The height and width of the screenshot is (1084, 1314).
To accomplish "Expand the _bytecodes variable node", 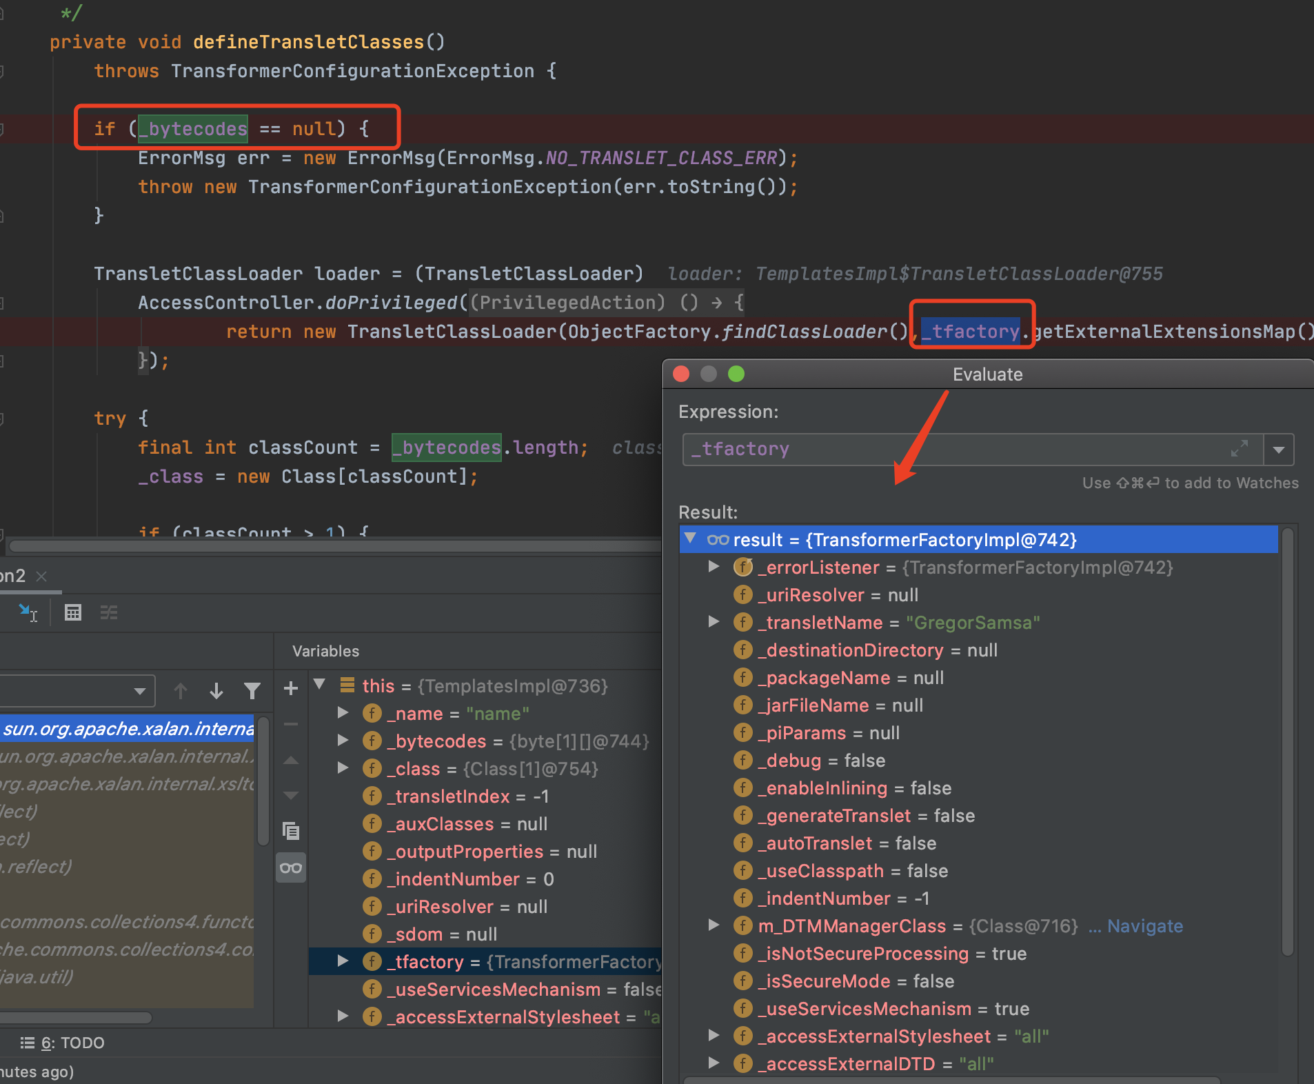I will (x=343, y=741).
